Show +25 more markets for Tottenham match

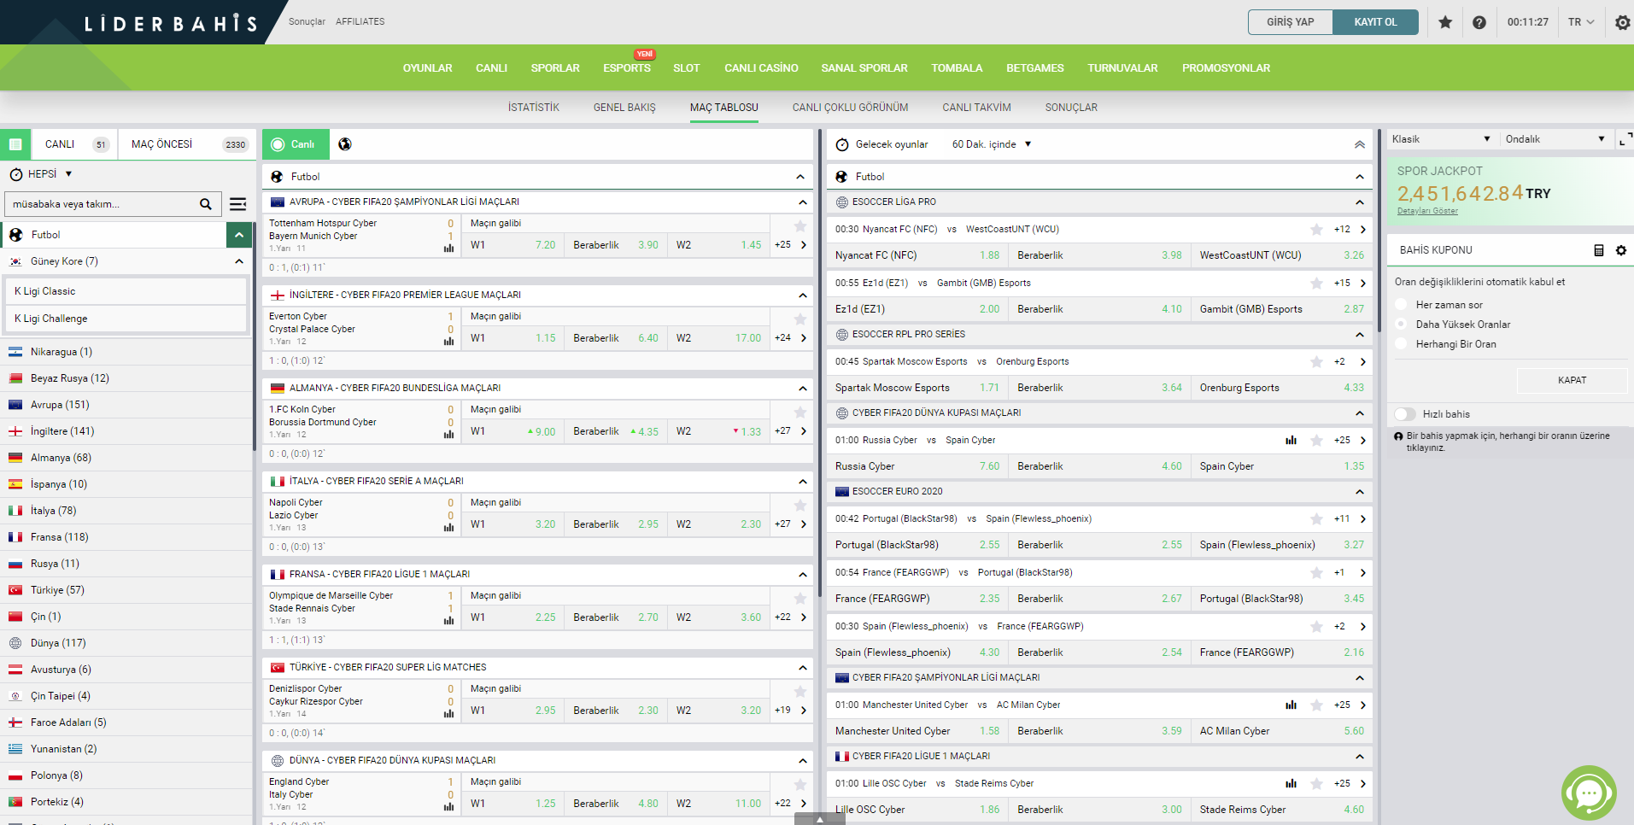(782, 244)
